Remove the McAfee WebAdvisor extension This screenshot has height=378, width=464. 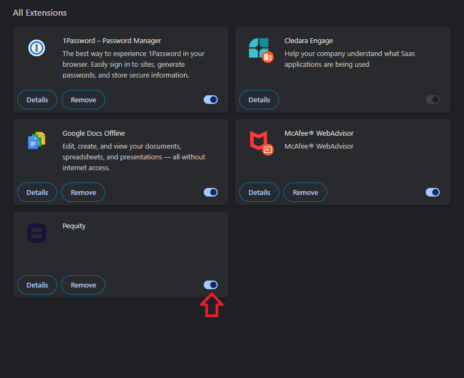click(306, 192)
